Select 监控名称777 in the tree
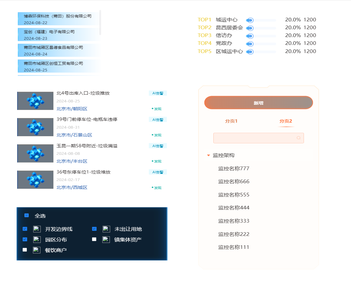351x282 pixels. (x=234, y=168)
